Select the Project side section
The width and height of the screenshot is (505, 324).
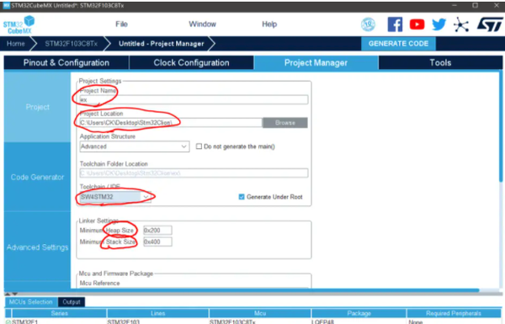tap(37, 107)
